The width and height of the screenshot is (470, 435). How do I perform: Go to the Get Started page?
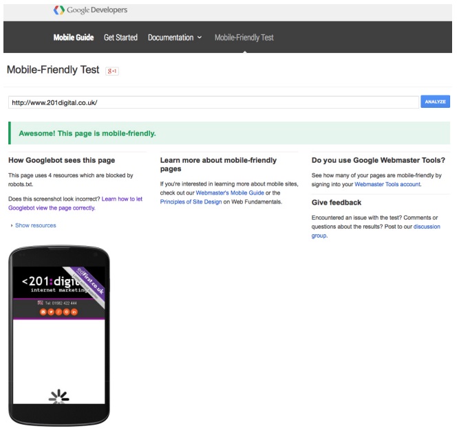[x=120, y=37]
